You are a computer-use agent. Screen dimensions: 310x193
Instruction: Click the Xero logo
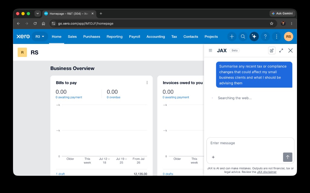click(x=23, y=37)
